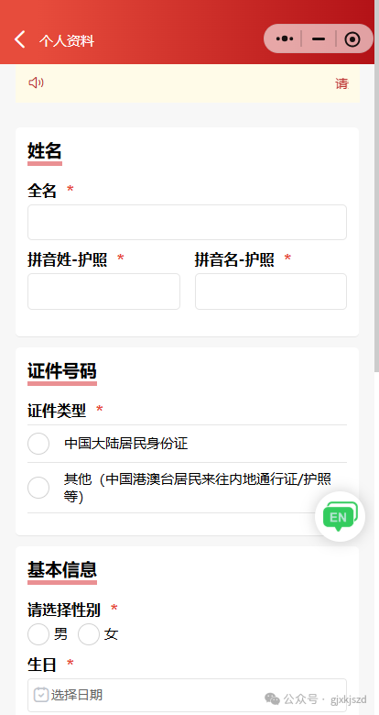Focus the 拼音名-护照 input box
This screenshot has height=715, width=379.
coord(271,291)
